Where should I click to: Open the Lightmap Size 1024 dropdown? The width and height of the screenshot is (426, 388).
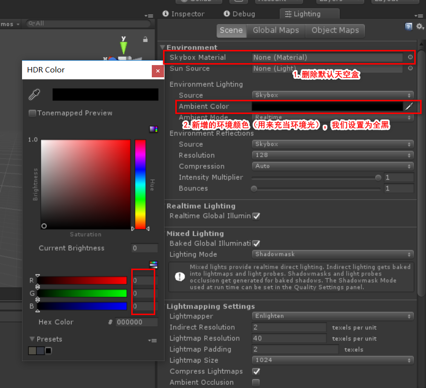tap(333, 360)
